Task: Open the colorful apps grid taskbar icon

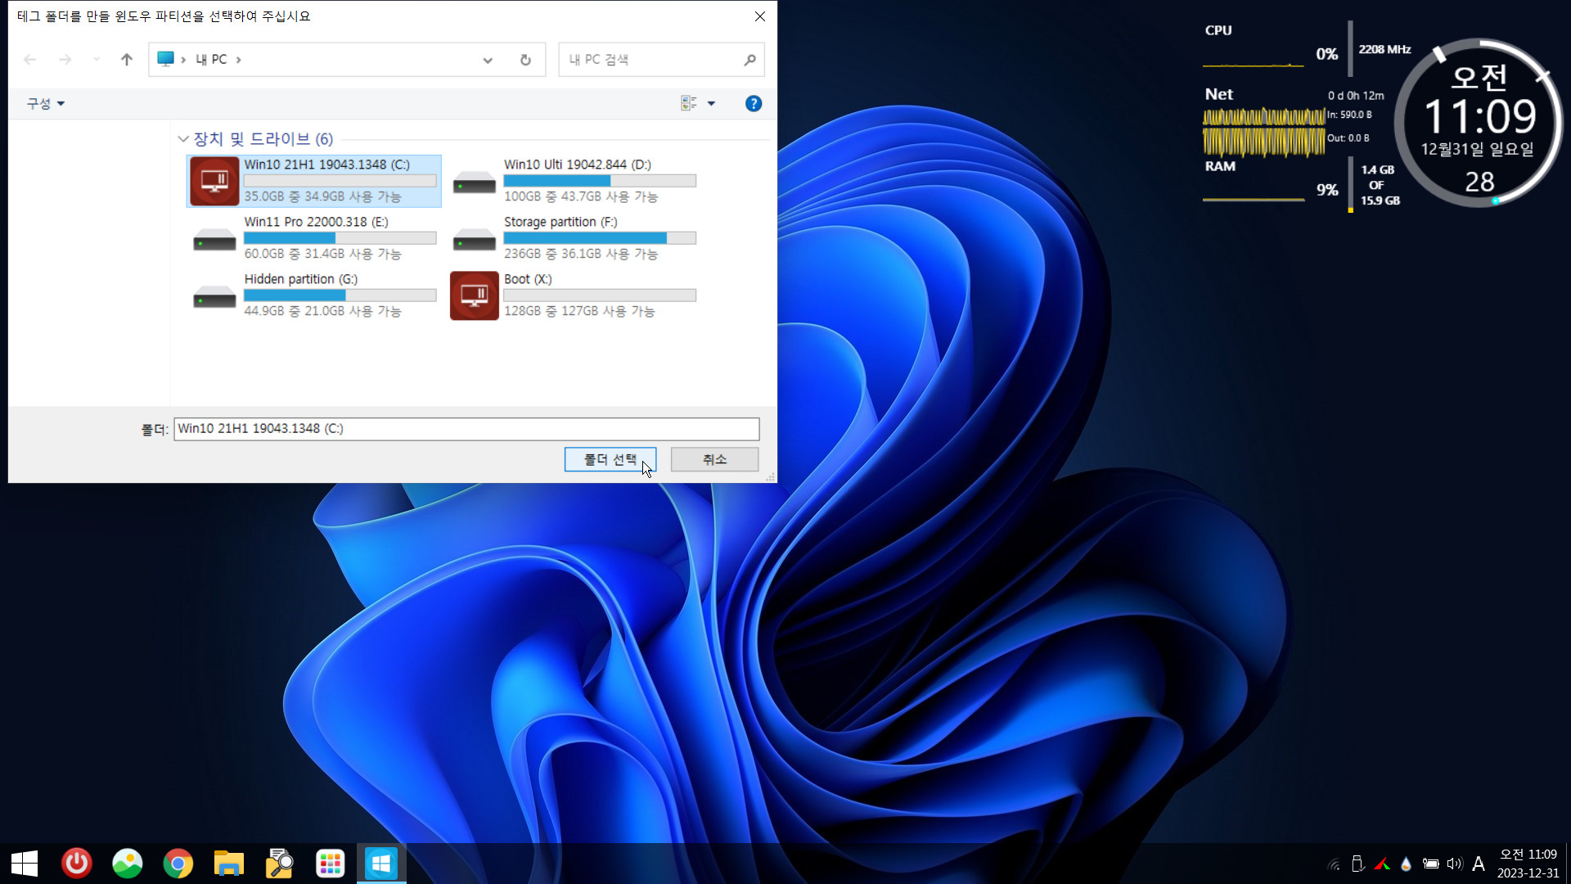Action: tap(331, 864)
